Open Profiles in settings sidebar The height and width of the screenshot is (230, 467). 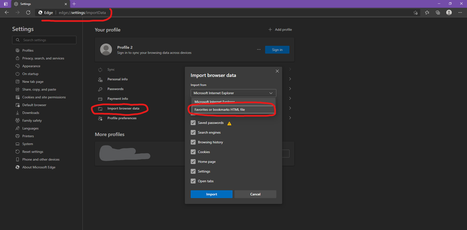click(28, 50)
